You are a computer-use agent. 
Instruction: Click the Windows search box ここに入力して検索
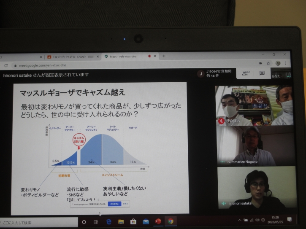[39, 222]
